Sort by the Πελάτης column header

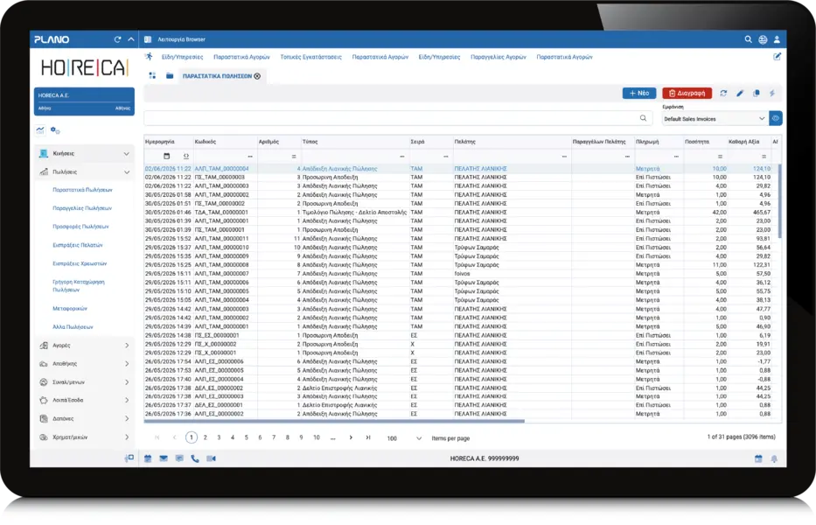point(464,142)
